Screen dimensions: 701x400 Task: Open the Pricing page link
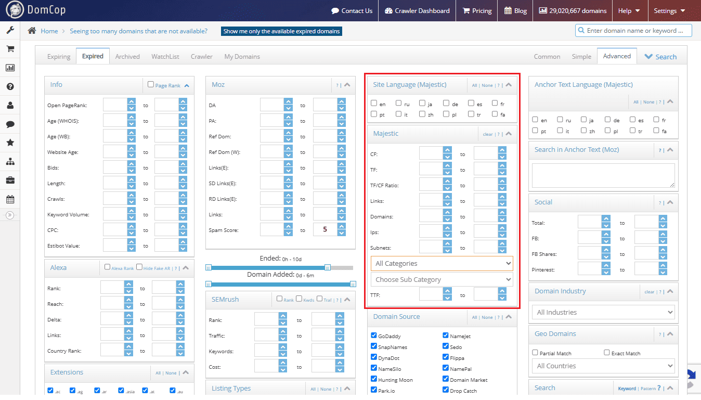[x=477, y=10]
